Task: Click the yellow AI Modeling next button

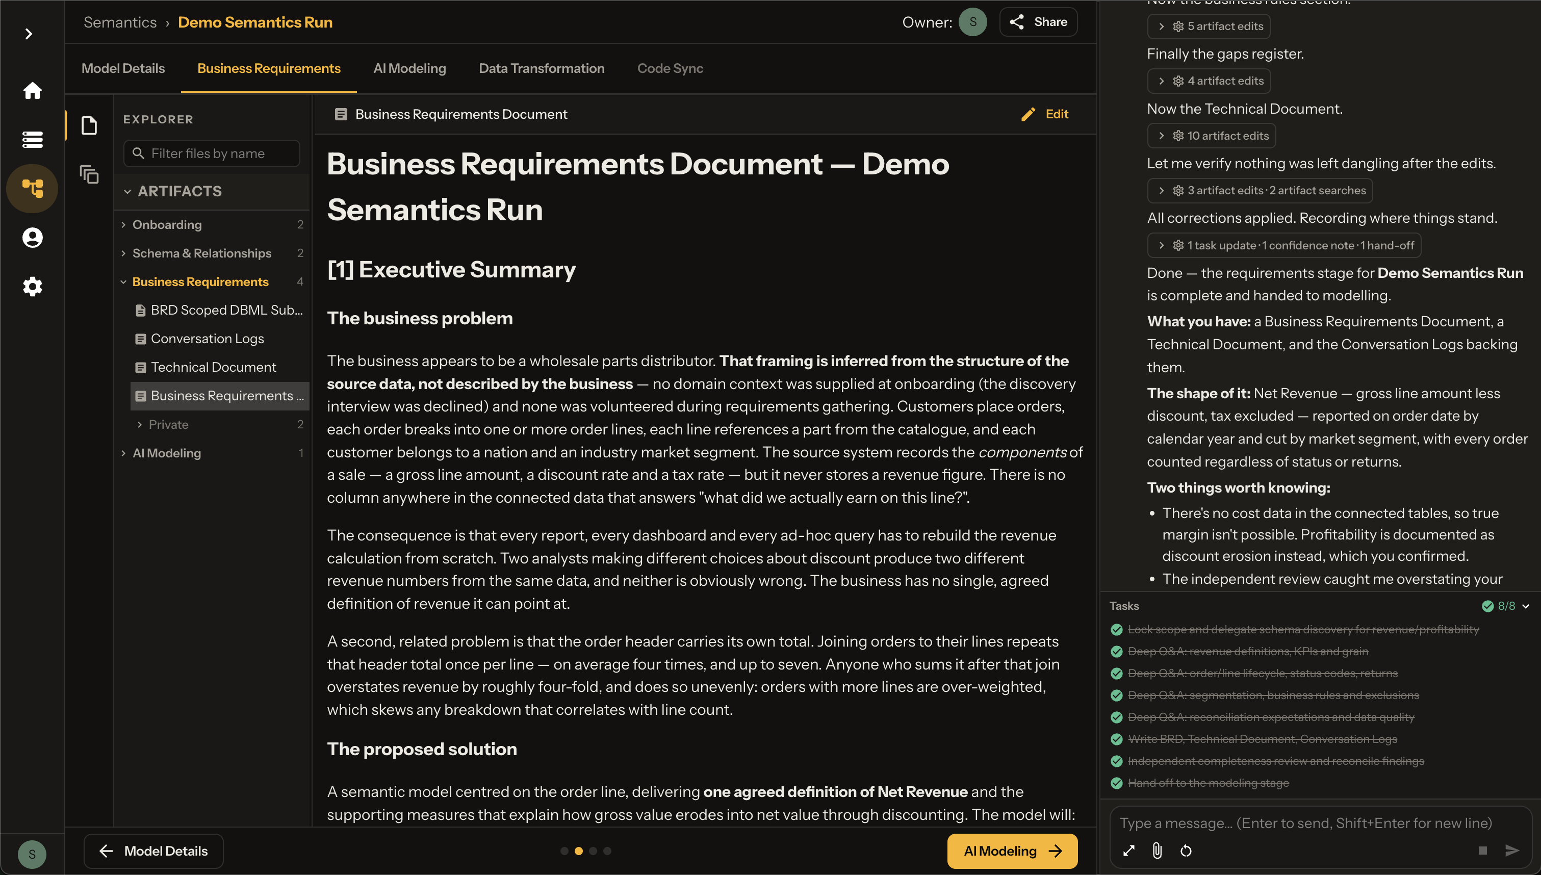Action: 1012,851
